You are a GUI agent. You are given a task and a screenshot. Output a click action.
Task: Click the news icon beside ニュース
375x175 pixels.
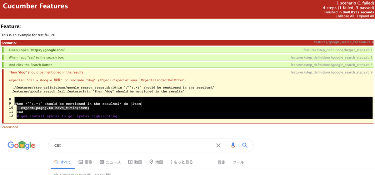[102, 162]
